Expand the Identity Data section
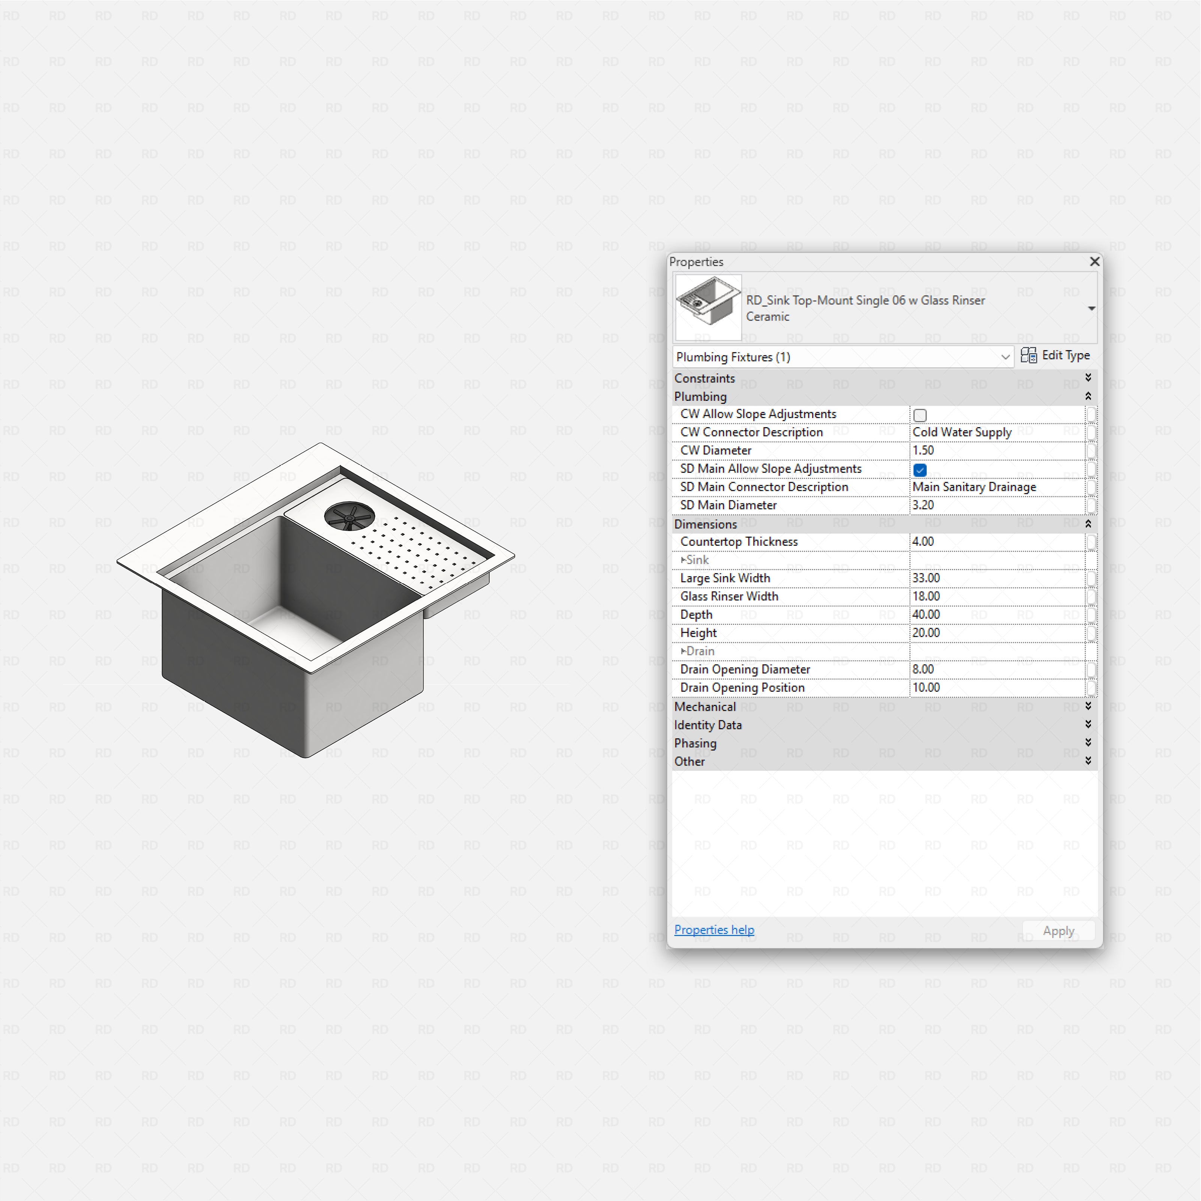1201x1201 pixels. [x=1088, y=724]
